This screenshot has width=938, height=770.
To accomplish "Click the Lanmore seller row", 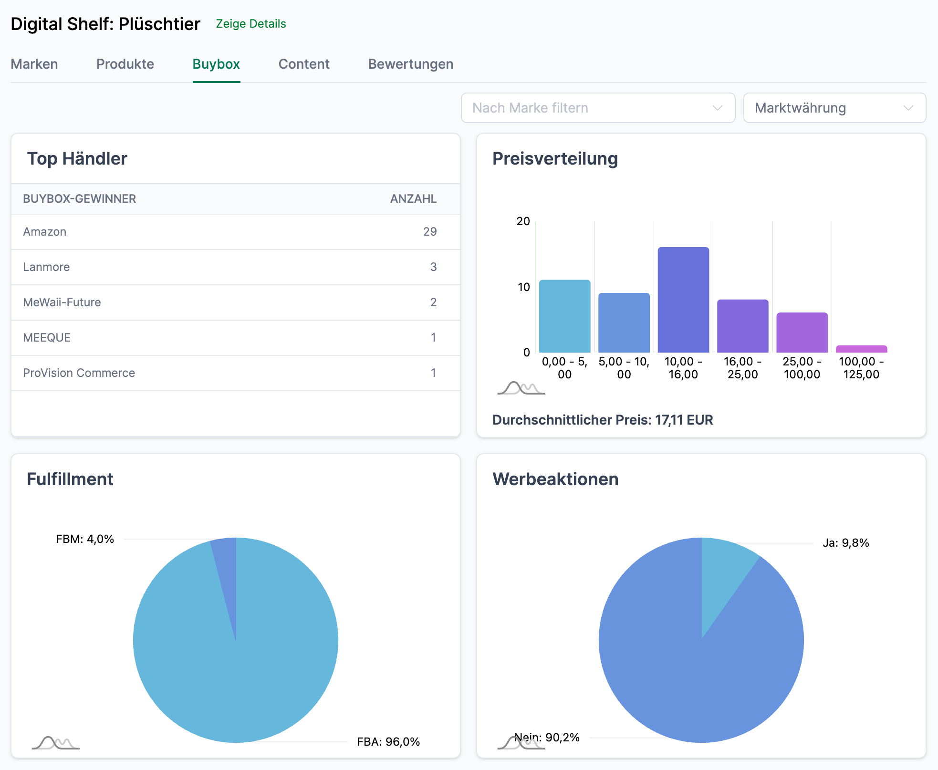I will click(x=235, y=267).
